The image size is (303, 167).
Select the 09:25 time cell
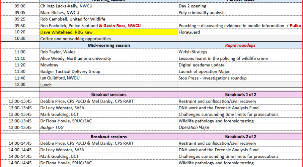coord(20,19)
